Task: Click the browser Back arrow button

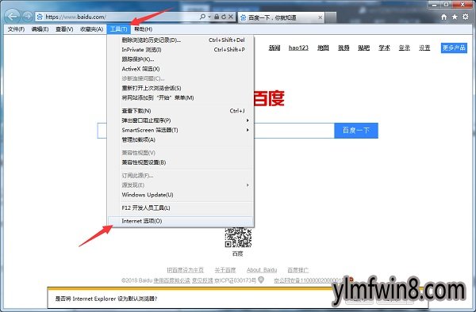Action: point(13,17)
